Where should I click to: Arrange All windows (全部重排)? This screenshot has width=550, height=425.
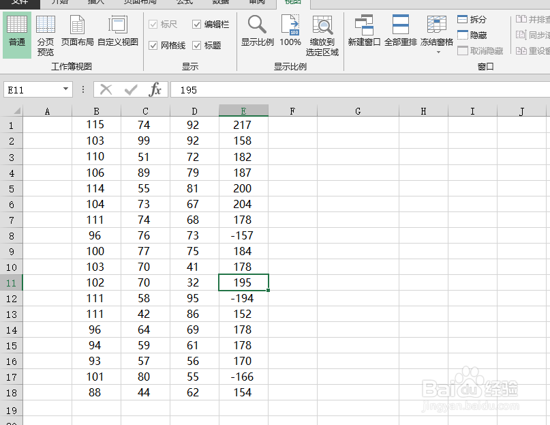(400, 31)
